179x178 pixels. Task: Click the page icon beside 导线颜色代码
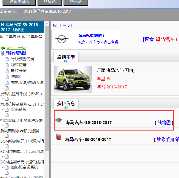[x=7, y=59]
